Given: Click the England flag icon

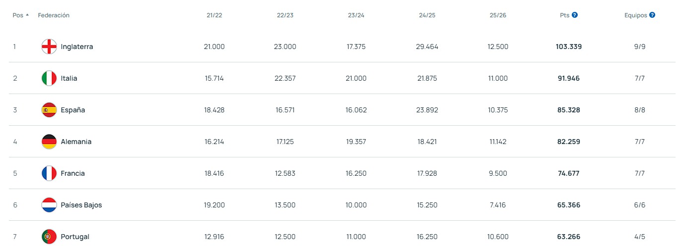Looking at the screenshot, I should (x=49, y=47).
